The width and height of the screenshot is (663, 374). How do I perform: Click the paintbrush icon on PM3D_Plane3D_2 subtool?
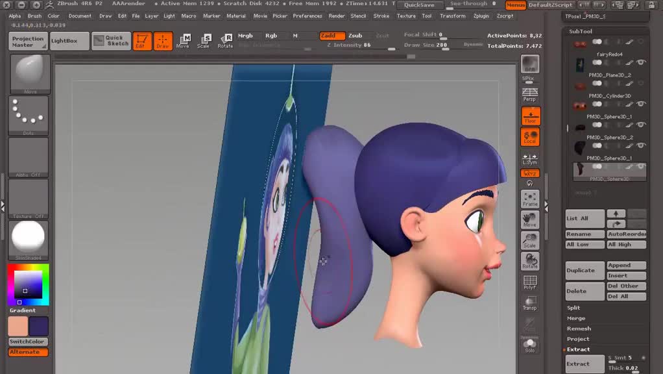tap(630, 83)
